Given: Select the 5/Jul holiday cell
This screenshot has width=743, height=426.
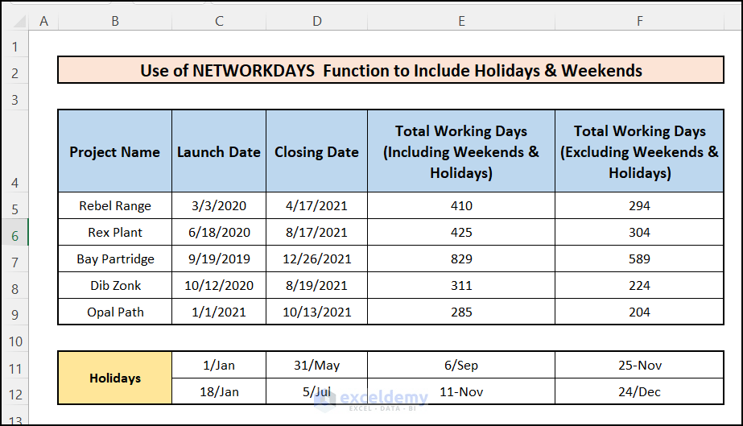Looking at the screenshot, I should pyautogui.click(x=317, y=391).
